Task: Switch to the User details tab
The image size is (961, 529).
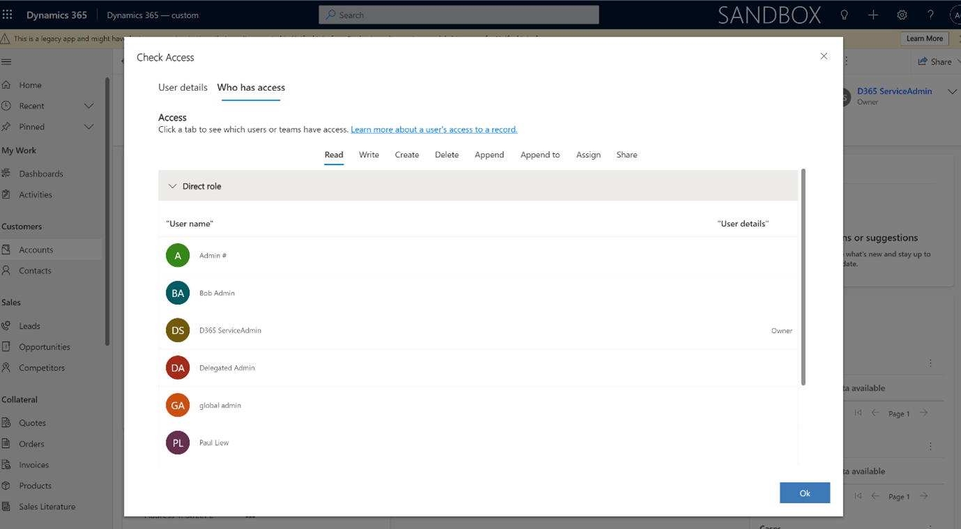Action: click(x=183, y=87)
